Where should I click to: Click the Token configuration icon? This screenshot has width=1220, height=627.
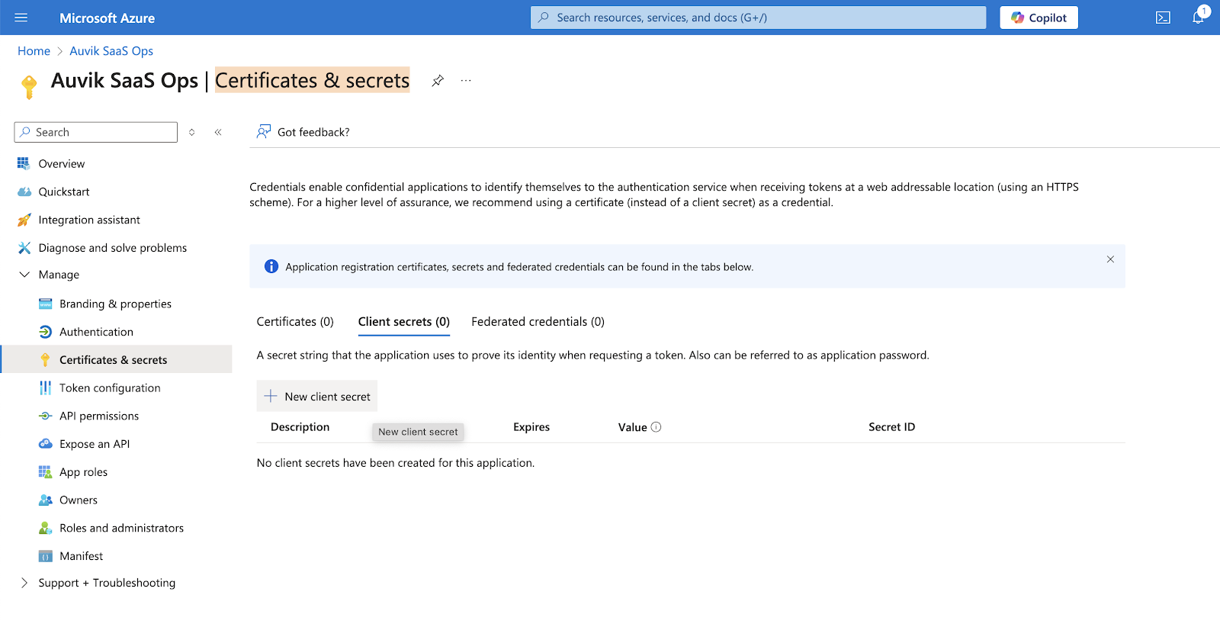tap(46, 388)
